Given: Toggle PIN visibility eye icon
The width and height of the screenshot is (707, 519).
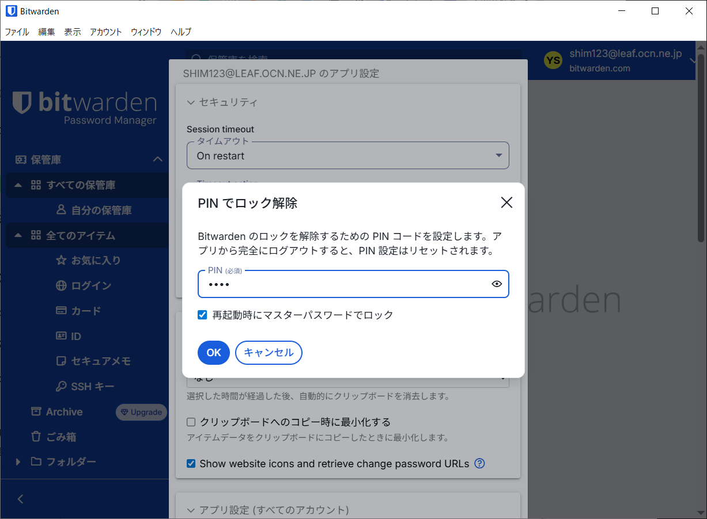Looking at the screenshot, I should click(497, 284).
